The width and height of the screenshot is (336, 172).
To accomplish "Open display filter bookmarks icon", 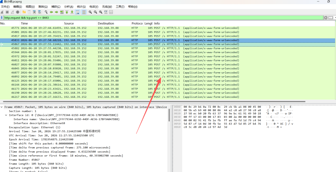I will click(2, 18).
